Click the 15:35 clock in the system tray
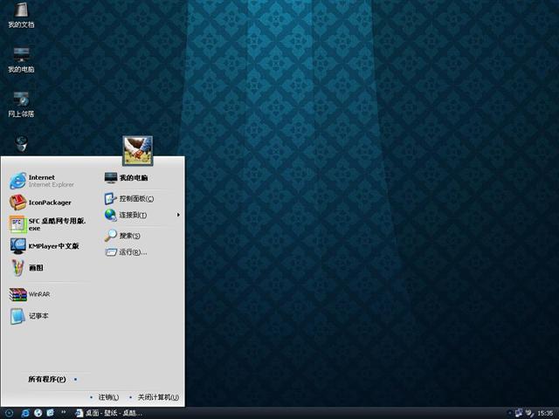 pyautogui.click(x=545, y=413)
